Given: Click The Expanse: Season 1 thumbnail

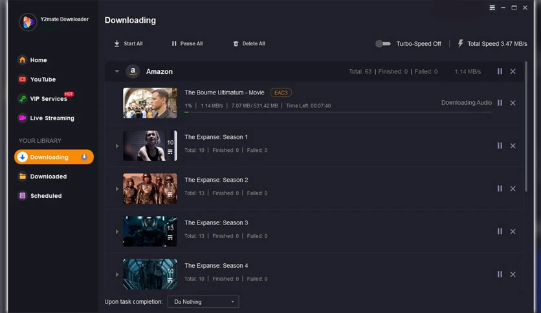Looking at the screenshot, I should point(150,146).
